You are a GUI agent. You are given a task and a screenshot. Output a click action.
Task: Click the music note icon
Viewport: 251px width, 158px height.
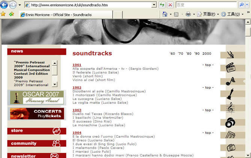point(230,81)
